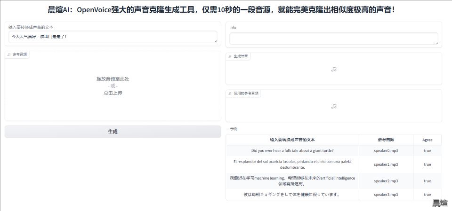Click the resize handle of the text input box
This screenshot has height=211, width=452.
point(215,41)
